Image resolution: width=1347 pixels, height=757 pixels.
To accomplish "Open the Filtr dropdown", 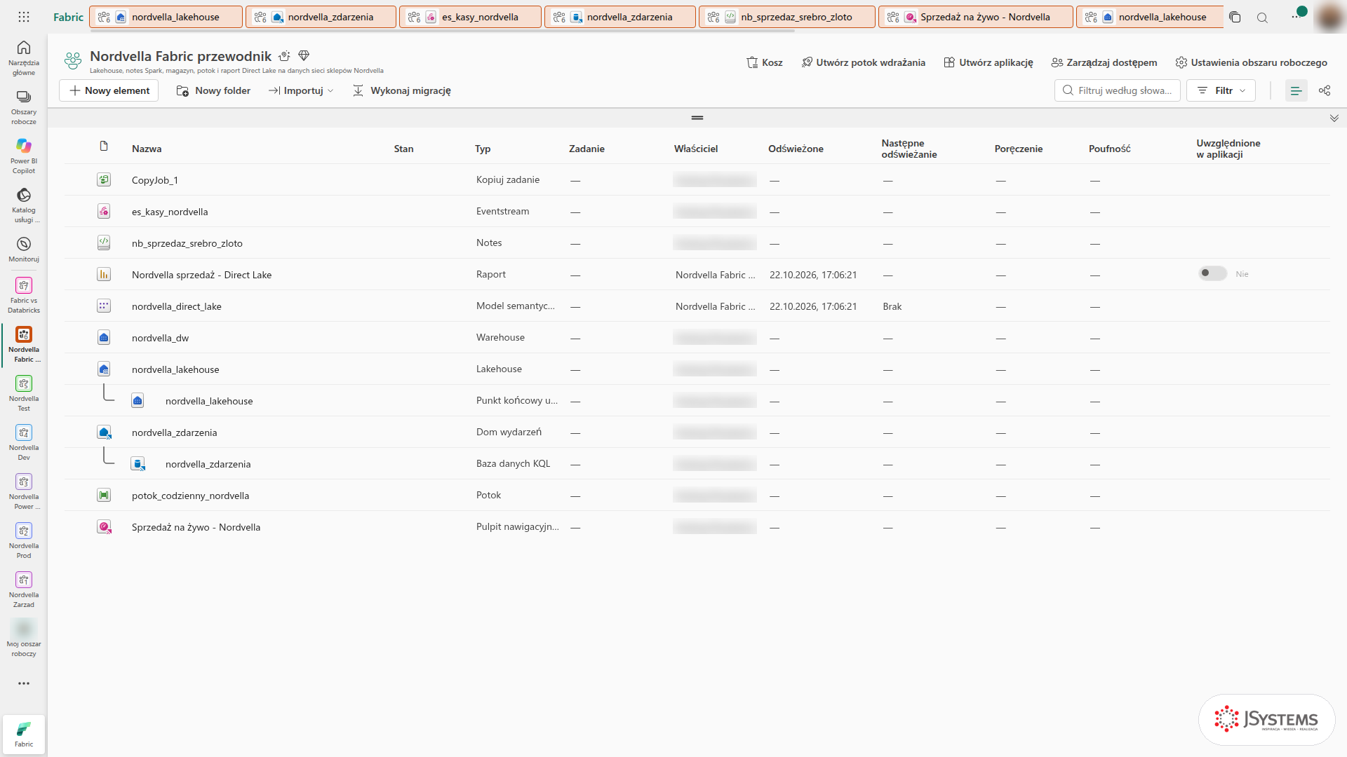I will pyautogui.click(x=1221, y=90).
